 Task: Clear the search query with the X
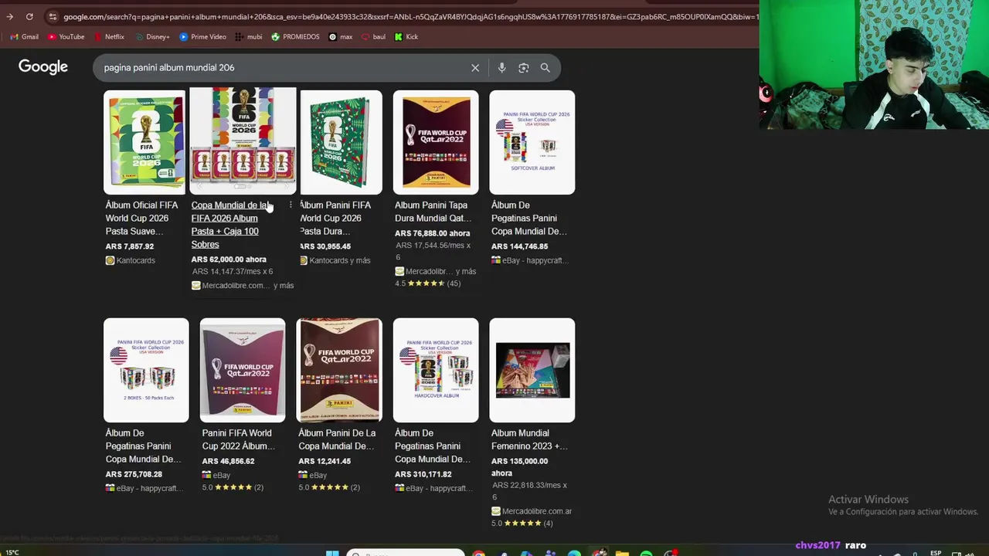coord(475,68)
